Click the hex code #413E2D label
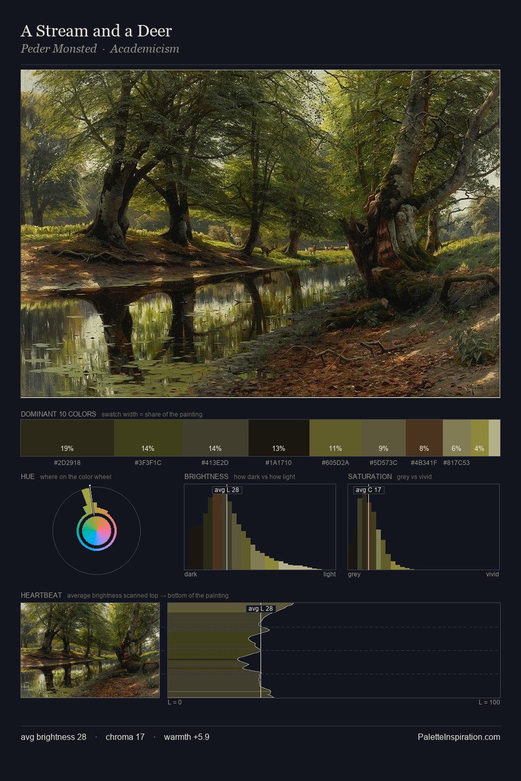 tap(215, 462)
